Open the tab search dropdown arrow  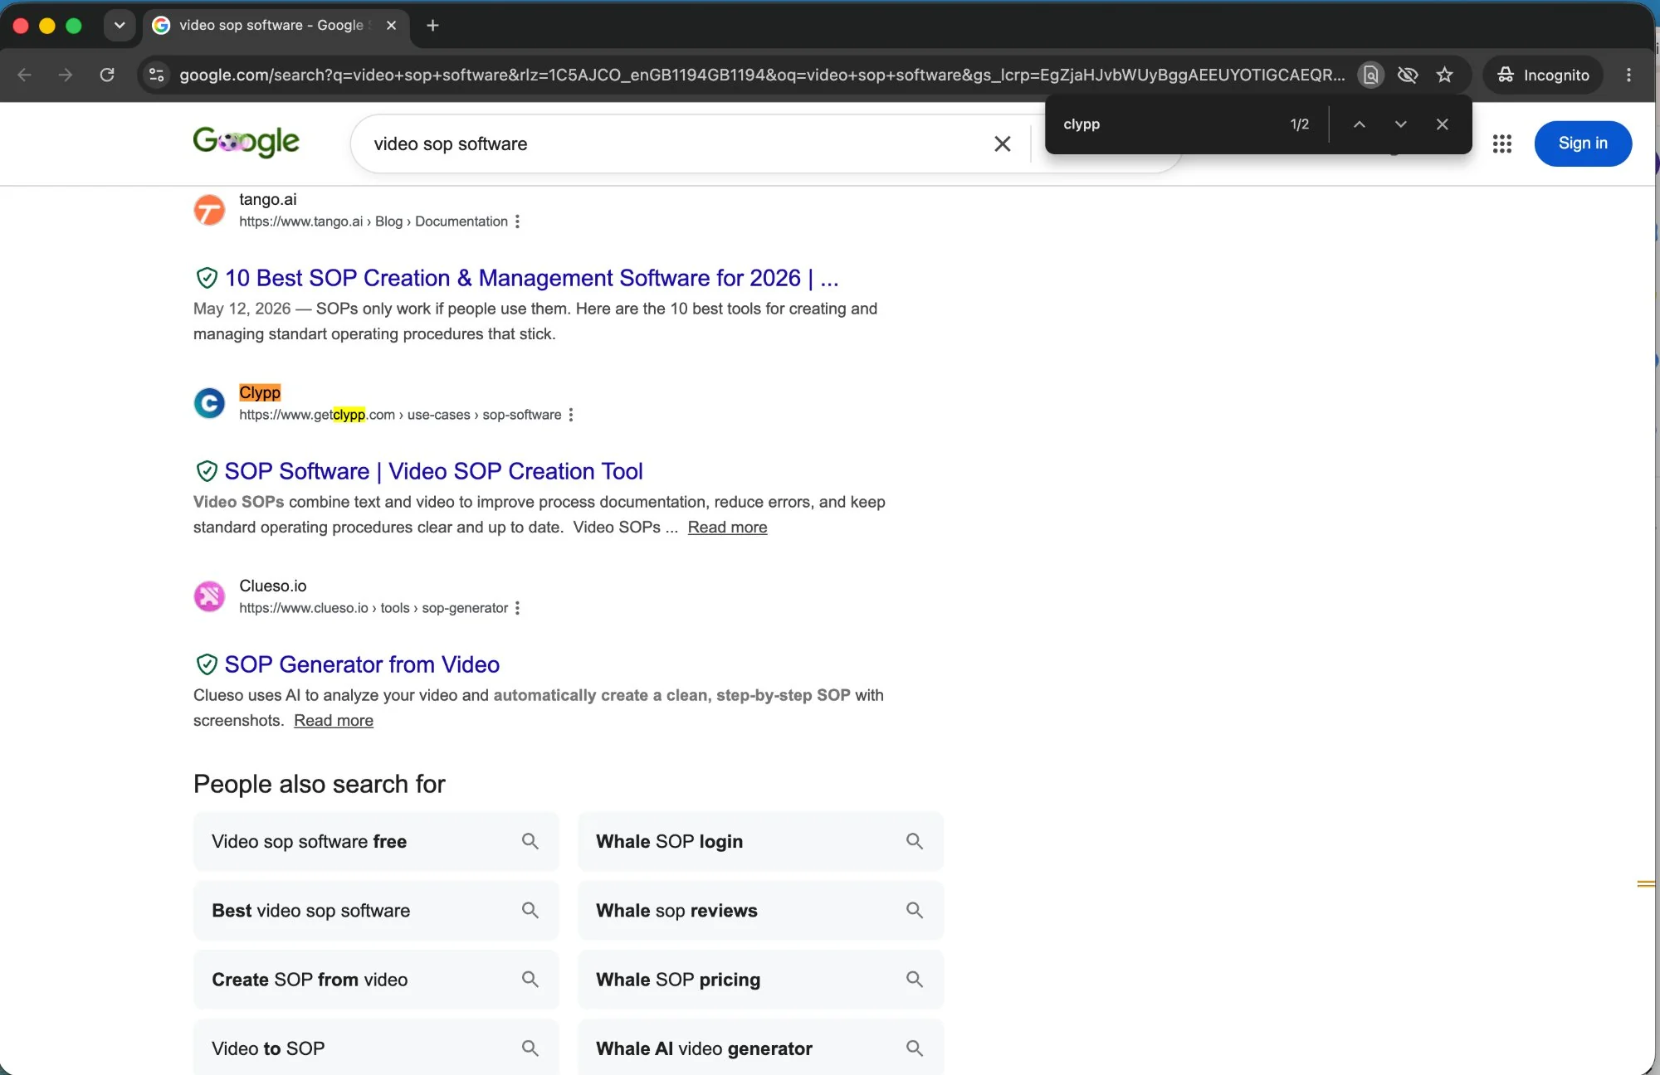[x=120, y=26]
